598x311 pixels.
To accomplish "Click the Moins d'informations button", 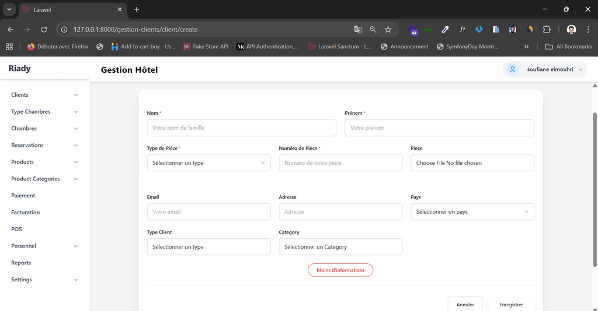I will [x=340, y=270].
